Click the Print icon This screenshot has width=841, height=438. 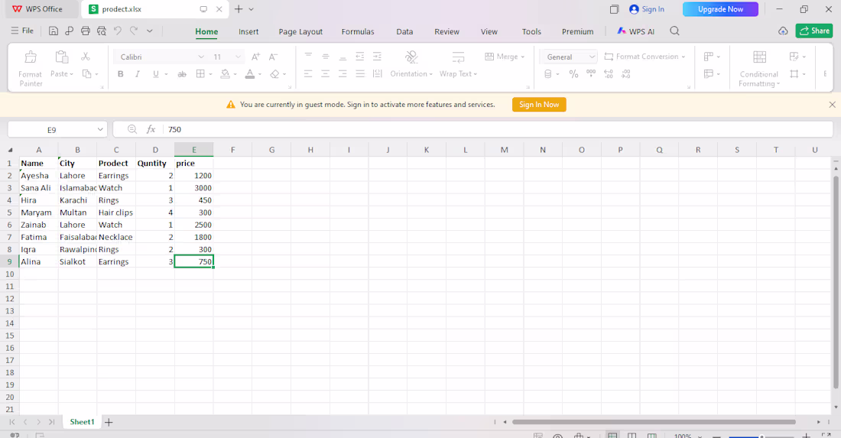[86, 31]
